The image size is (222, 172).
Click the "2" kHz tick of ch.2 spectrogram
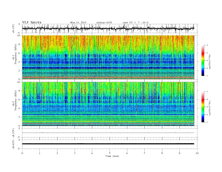point(20,117)
